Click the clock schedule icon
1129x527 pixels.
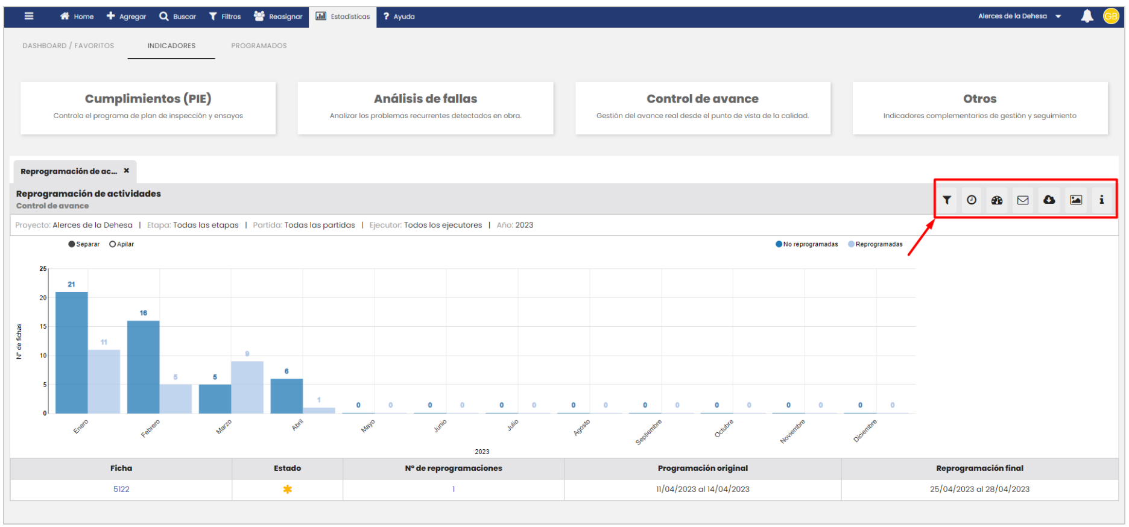[x=972, y=200]
